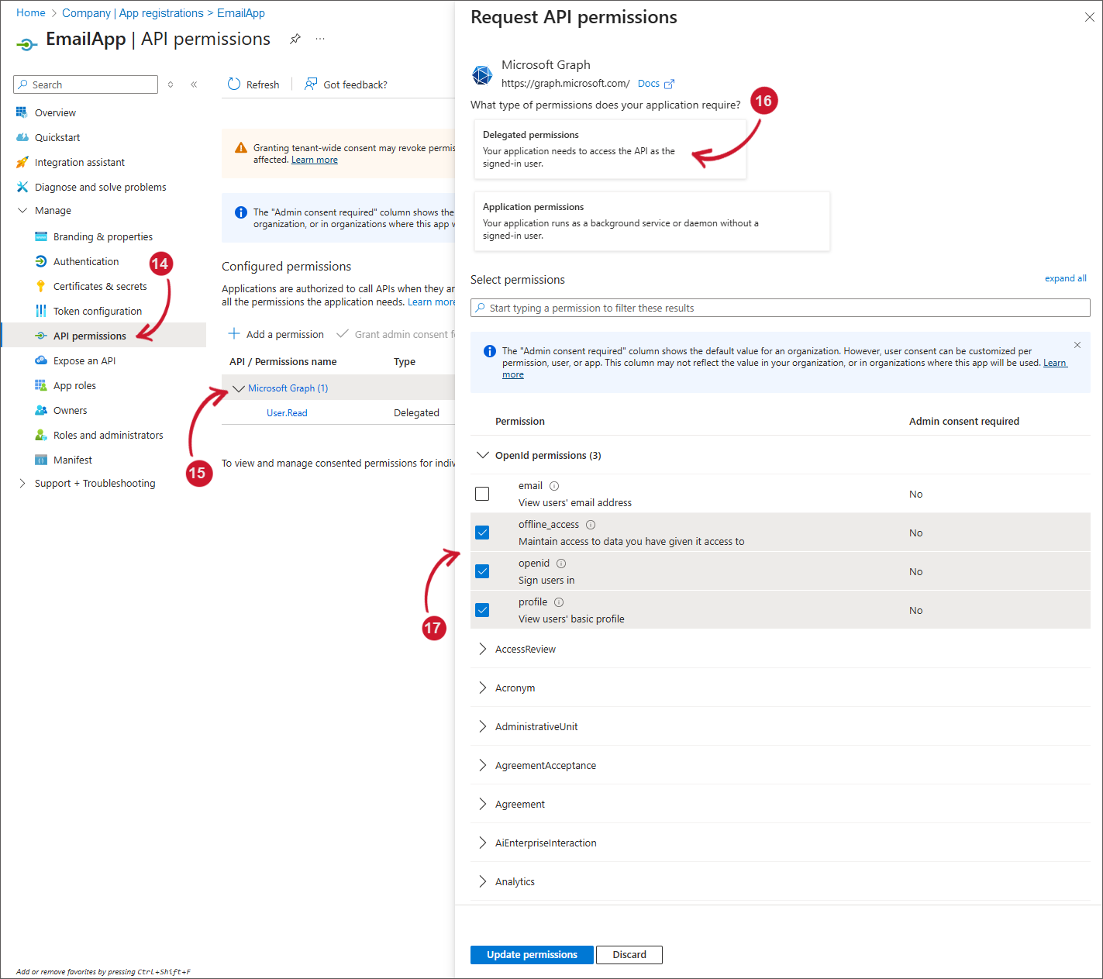Click the Discard button

[x=629, y=955]
